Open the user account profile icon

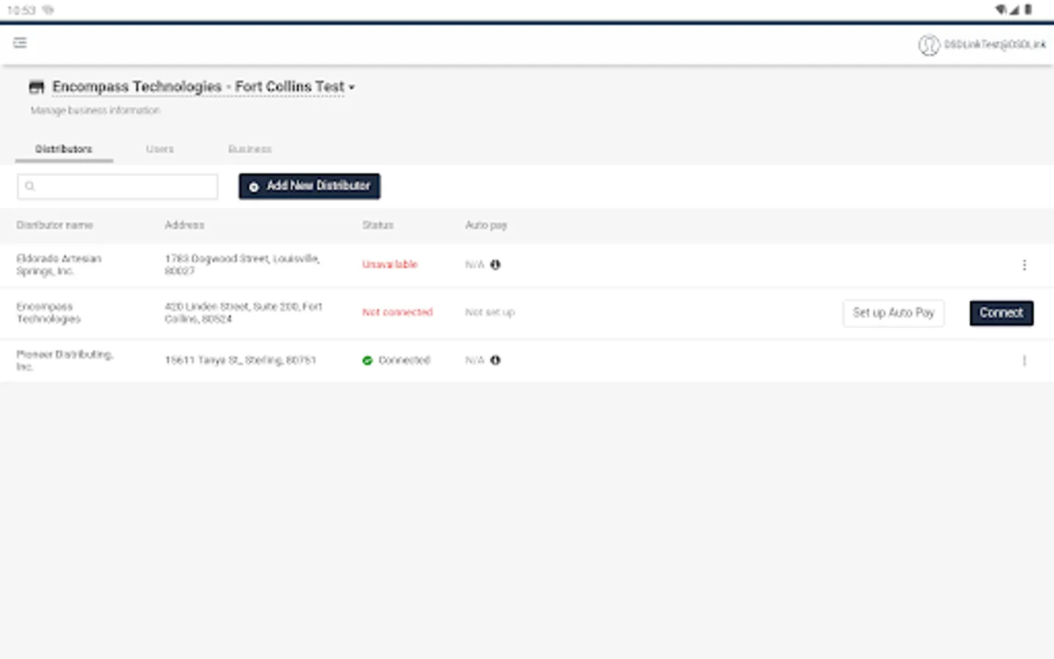click(x=929, y=45)
